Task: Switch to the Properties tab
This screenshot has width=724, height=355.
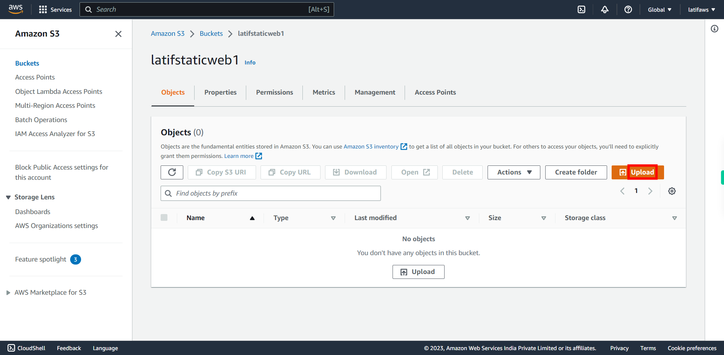Action: click(x=220, y=92)
